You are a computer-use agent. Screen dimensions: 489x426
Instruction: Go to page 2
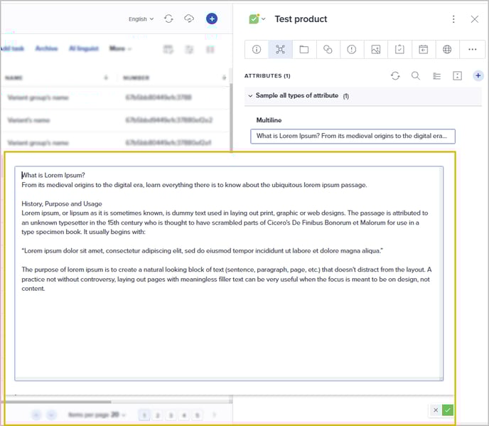pyautogui.click(x=158, y=415)
